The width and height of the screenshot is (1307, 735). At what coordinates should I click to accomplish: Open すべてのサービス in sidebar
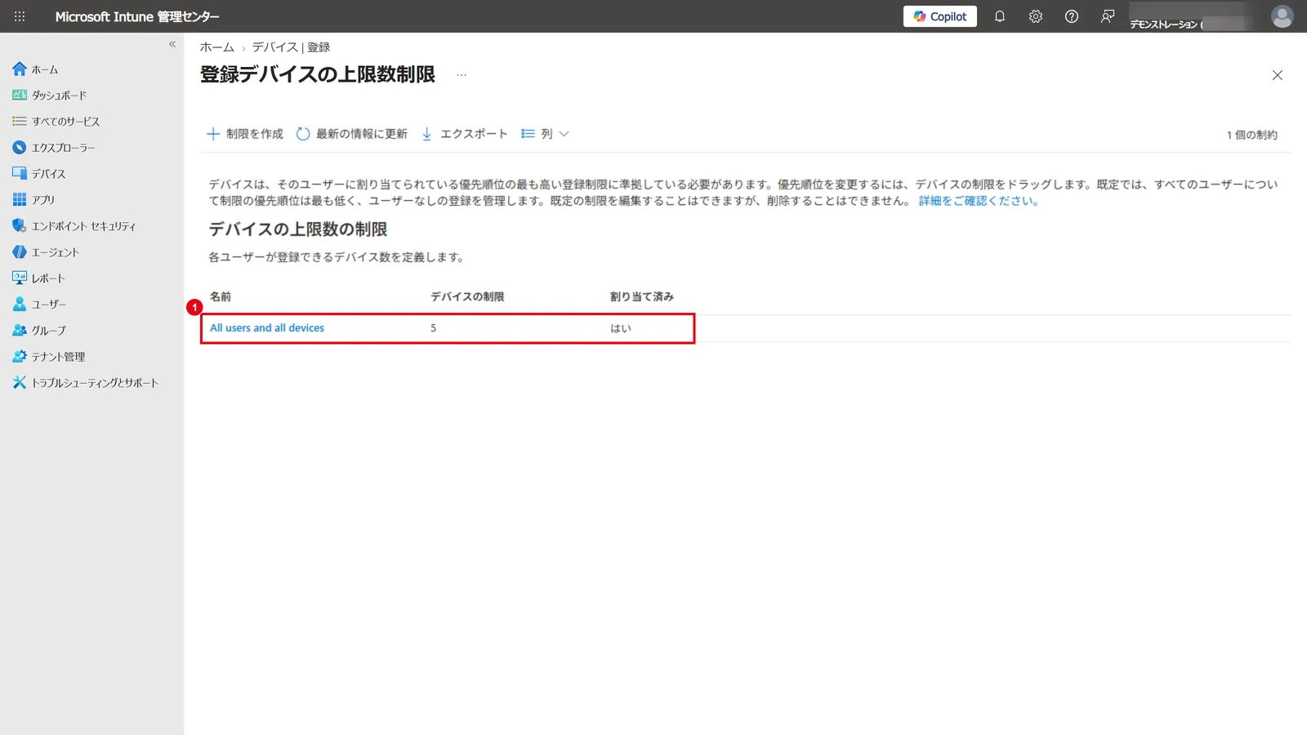pyautogui.click(x=56, y=122)
